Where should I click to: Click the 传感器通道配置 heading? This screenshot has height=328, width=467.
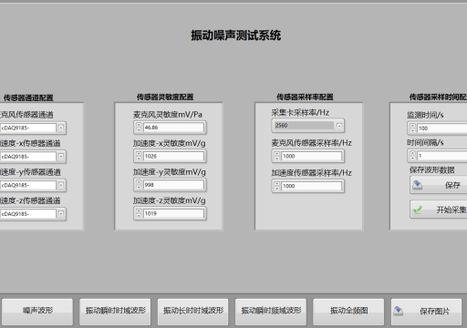pos(28,97)
